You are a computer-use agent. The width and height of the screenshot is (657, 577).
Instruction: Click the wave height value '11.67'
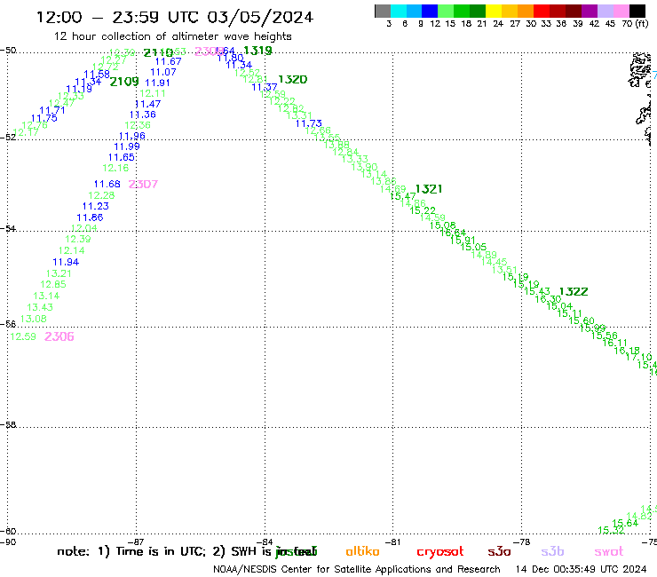tap(169, 61)
